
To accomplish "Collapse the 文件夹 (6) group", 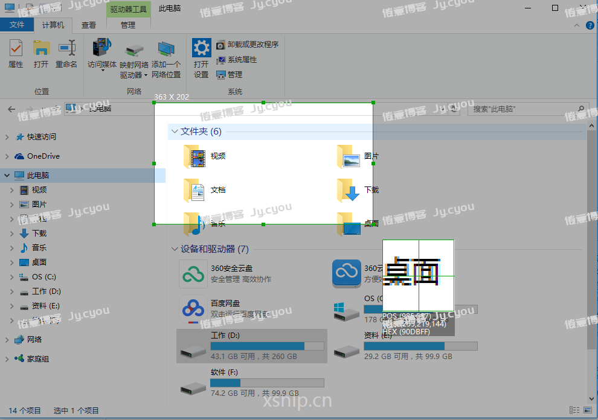I will point(175,132).
